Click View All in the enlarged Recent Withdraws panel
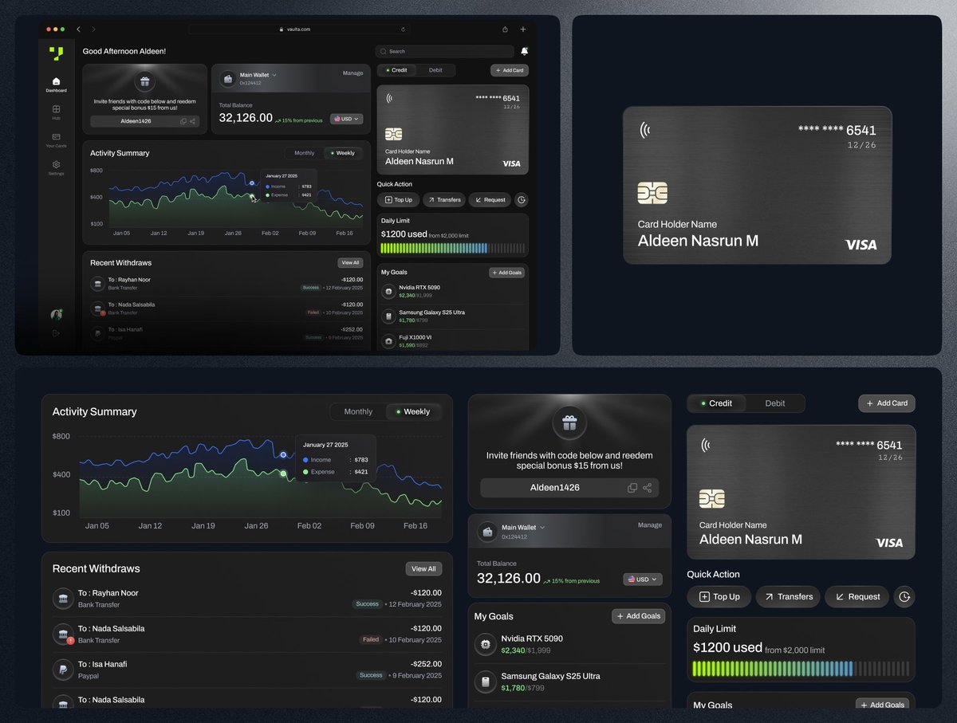 point(423,569)
